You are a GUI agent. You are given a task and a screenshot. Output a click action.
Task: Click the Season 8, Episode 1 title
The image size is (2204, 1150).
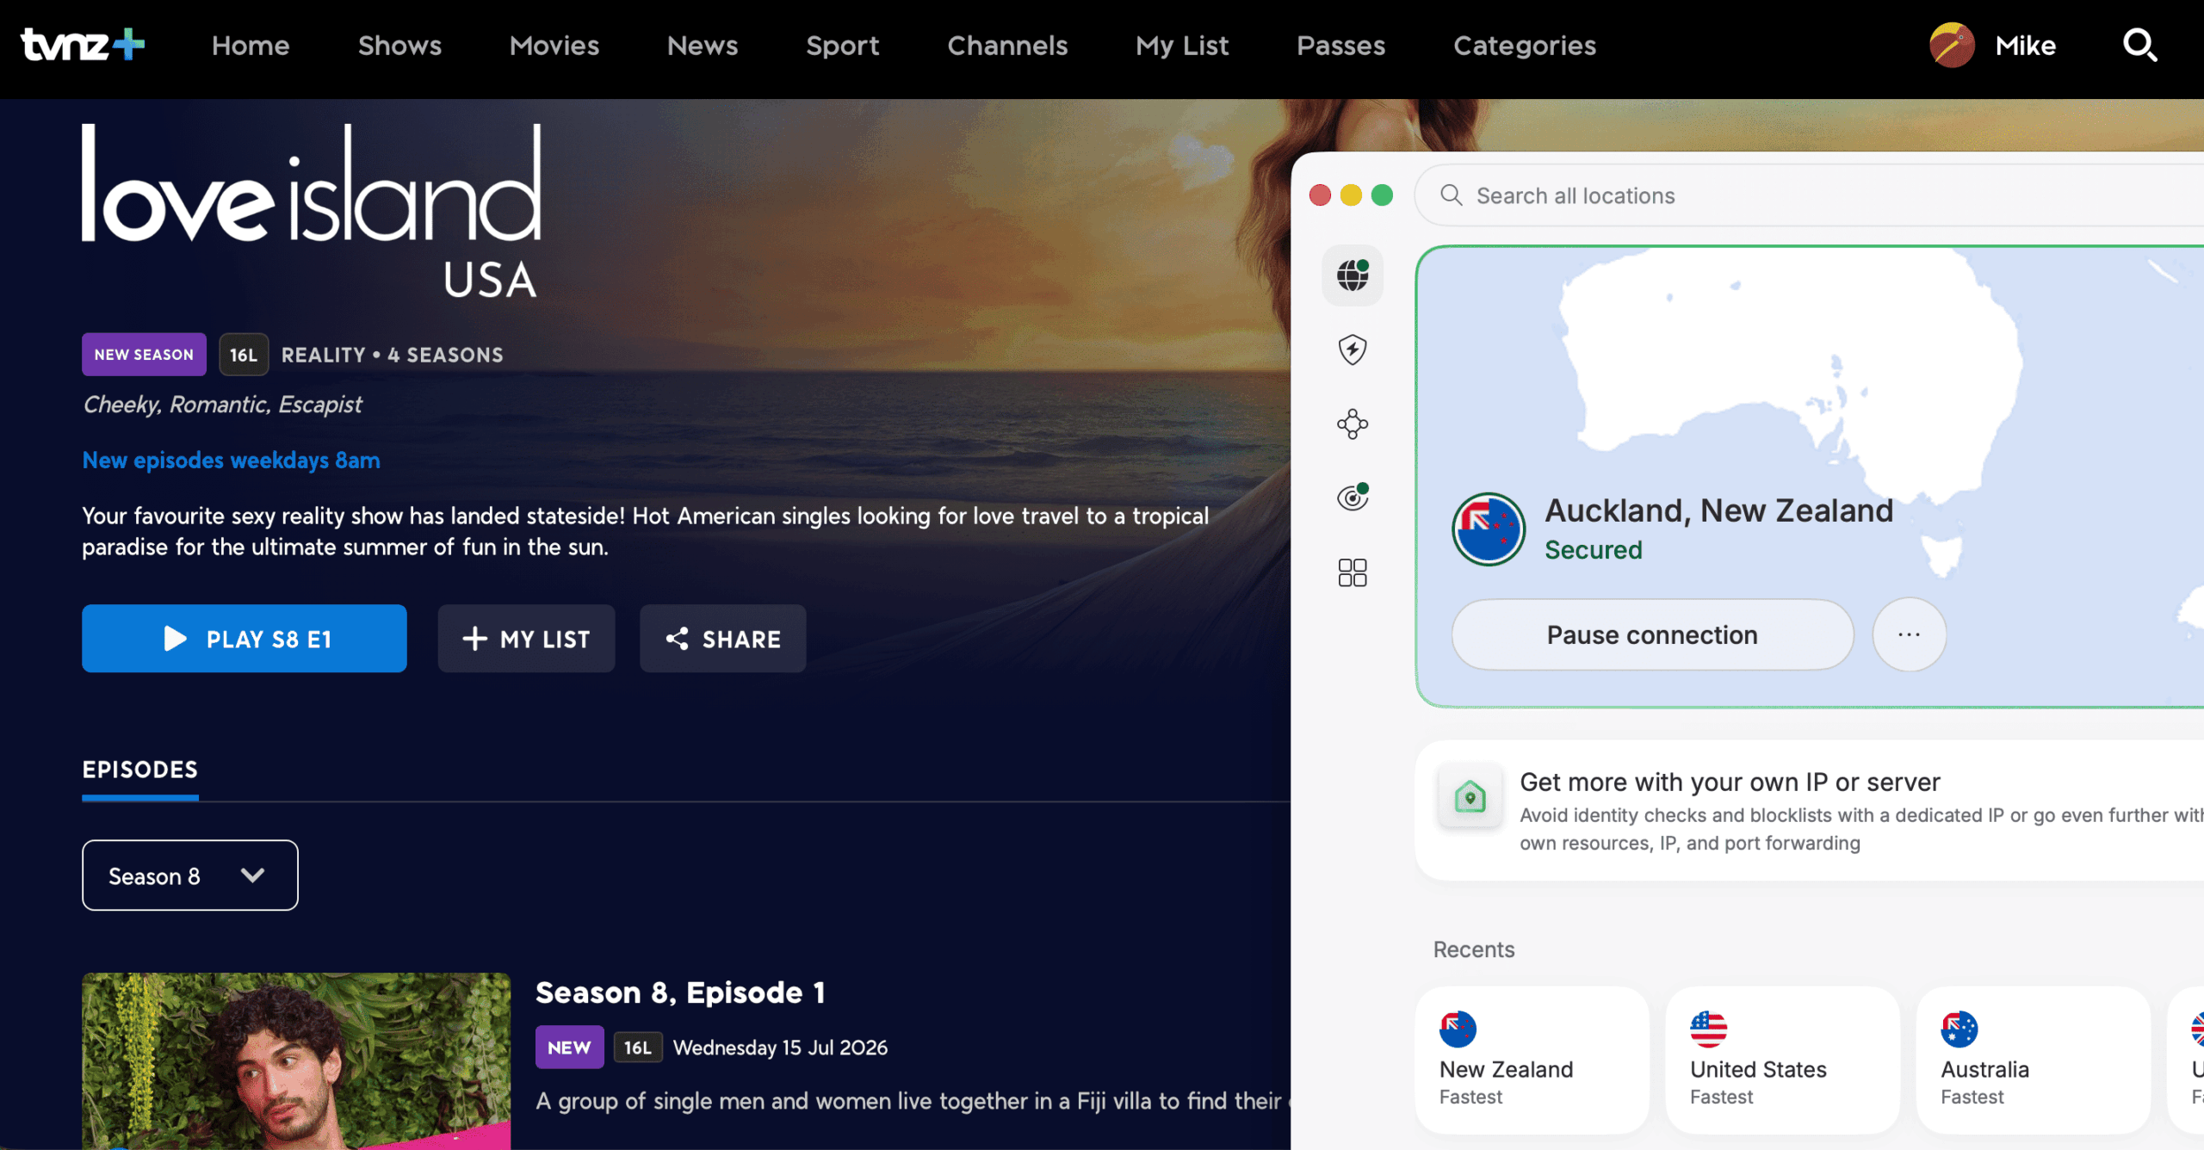[680, 992]
